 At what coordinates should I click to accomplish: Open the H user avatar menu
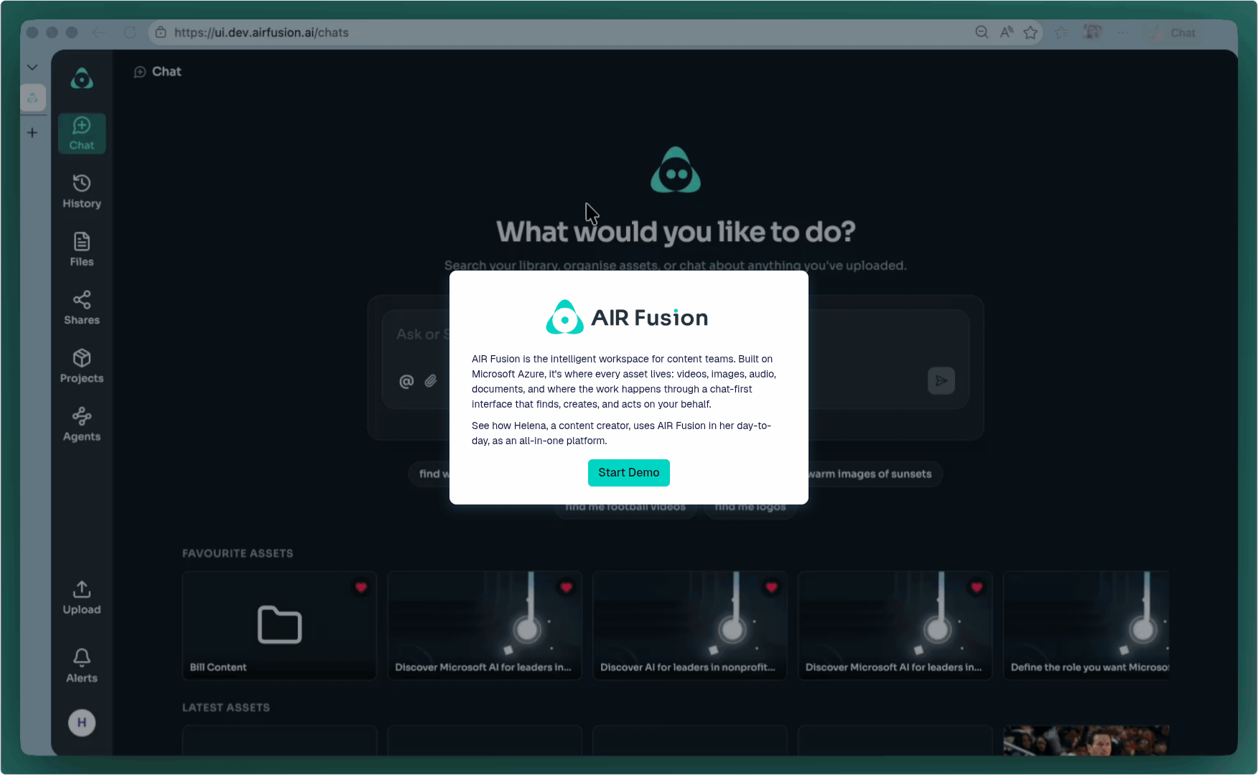(82, 723)
